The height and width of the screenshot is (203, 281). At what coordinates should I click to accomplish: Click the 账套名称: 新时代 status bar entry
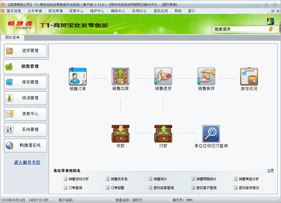coord(129,200)
